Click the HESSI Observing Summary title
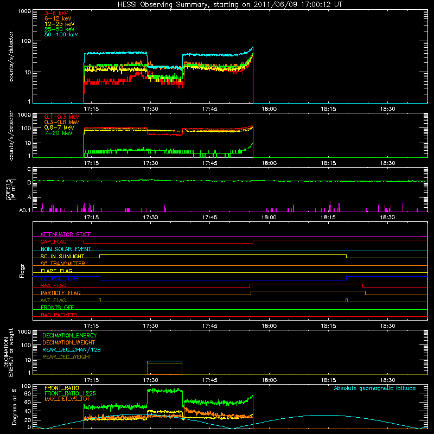Screen dimensions: 434x434 (x=230, y=4)
